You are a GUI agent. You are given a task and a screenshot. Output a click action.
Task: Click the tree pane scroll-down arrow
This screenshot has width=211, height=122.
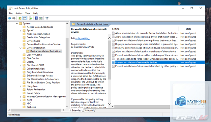pyautogui.click(x=67, y=107)
